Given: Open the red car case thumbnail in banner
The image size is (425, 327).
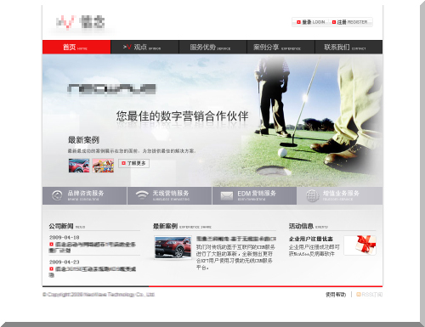Looking at the screenshot, I should pos(79,166).
